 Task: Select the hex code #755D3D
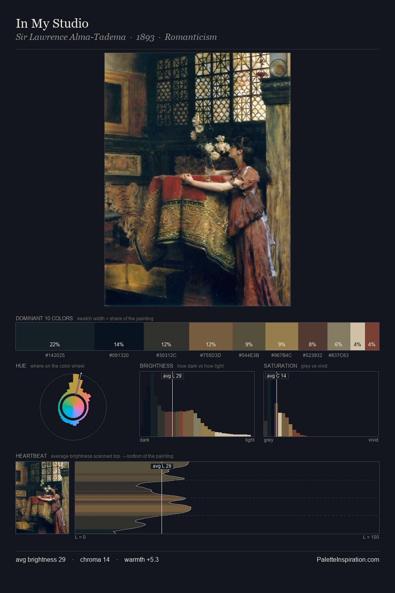pyautogui.click(x=211, y=355)
